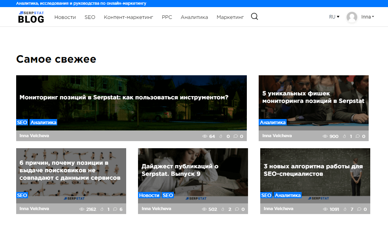Click author Inna Velcheva on 3 новых алгоритма card
The width and height of the screenshot is (388, 229).
(278, 209)
